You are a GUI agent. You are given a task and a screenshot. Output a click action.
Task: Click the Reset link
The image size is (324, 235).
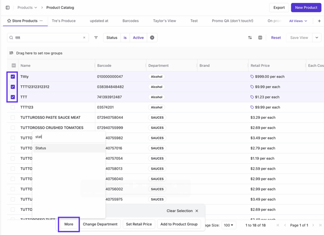click(x=276, y=38)
